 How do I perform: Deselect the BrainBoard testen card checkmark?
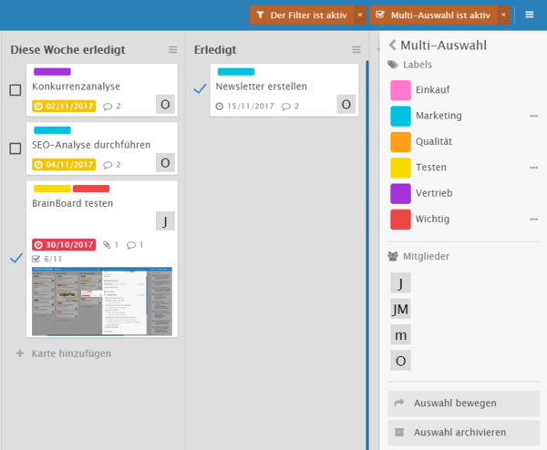pyautogui.click(x=16, y=258)
